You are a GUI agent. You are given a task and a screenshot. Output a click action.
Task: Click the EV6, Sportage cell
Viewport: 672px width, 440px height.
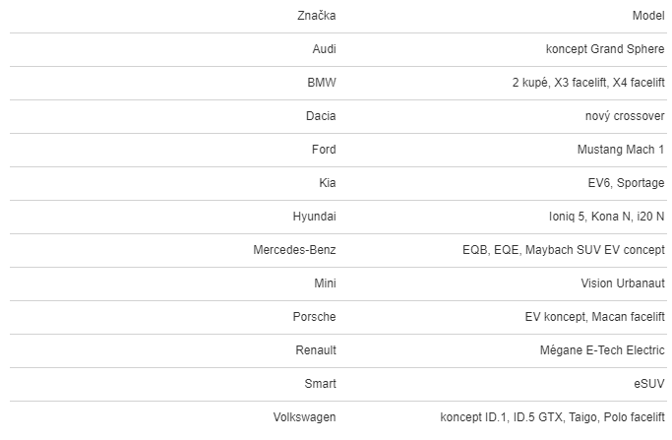click(x=620, y=183)
